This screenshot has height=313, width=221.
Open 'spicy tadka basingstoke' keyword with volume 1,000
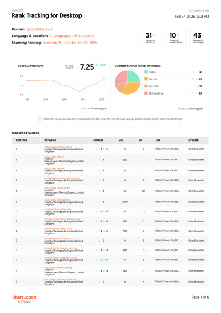pos(57,200)
